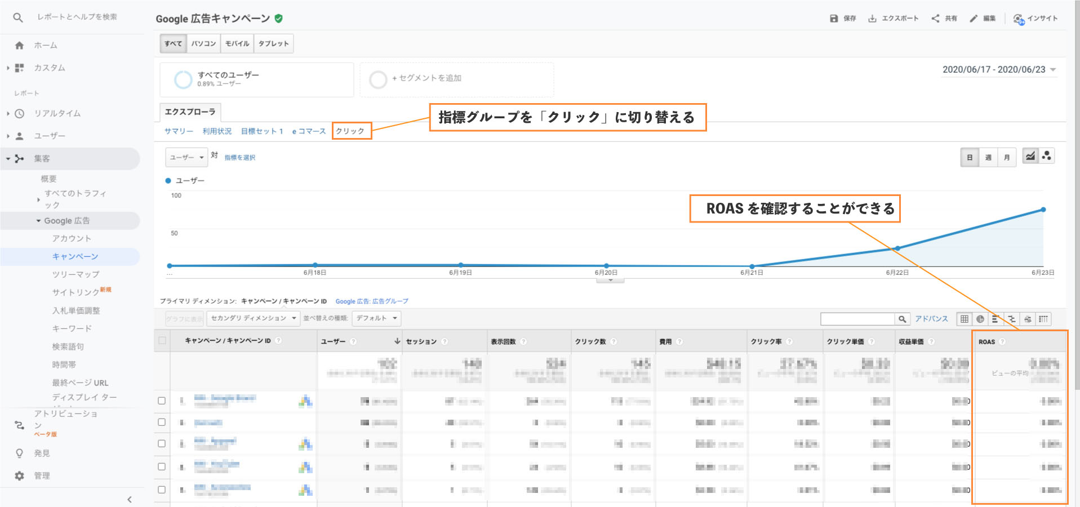Image resolution: width=1080 pixels, height=507 pixels.
Task: Collapse the Google 広告 tree item
Action: pos(38,221)
